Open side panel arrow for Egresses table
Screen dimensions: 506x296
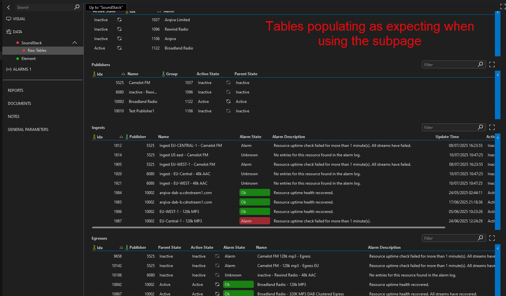point(498,248)
